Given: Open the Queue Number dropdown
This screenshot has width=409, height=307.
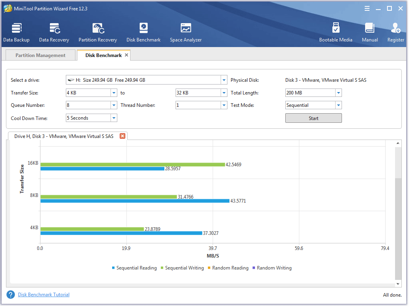Looking at the screenshot, I should (114, 105).
